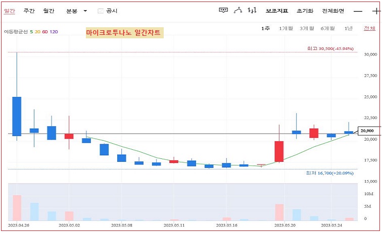Select the trend line drawing icon
The image size is (382, 233).
[238, 10]
